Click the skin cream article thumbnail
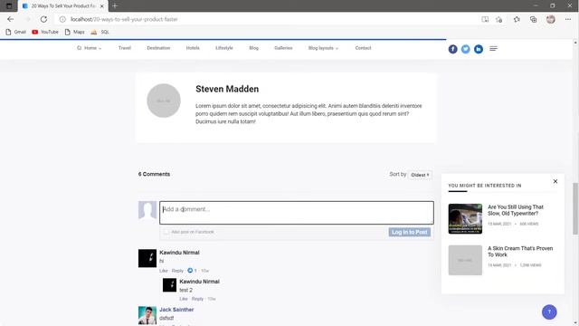This screenshot has width=579, height=326. (465, 260)
